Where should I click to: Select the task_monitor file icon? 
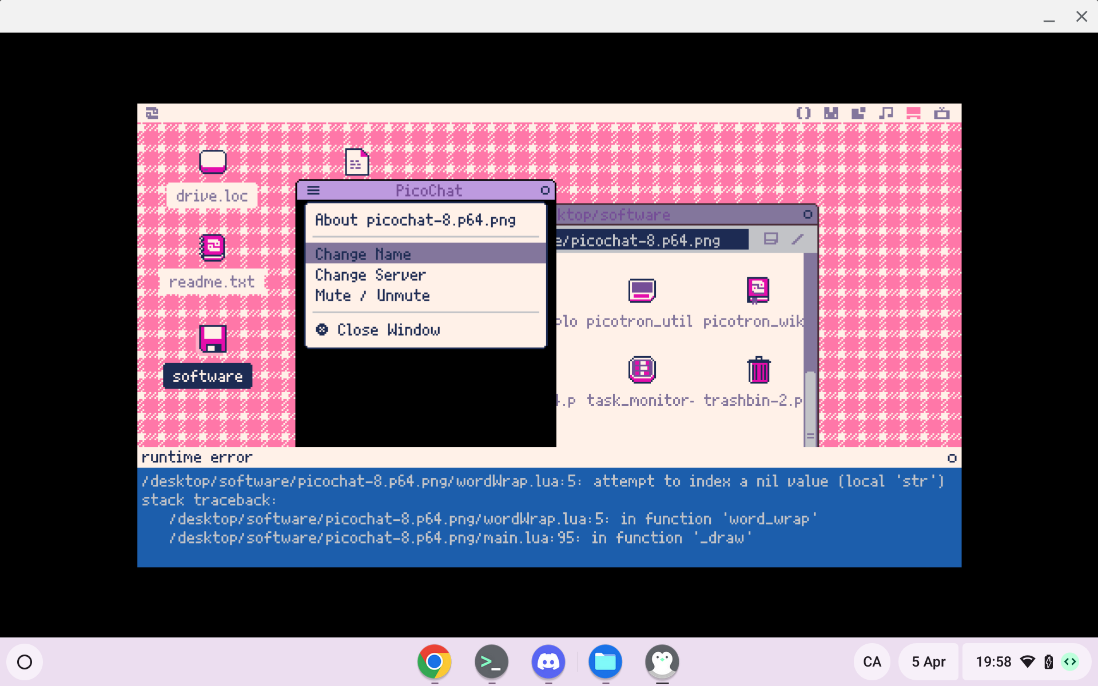tap(642, 370)
